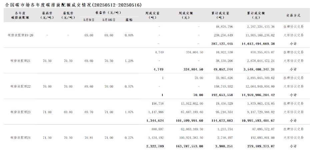Select the 碳排放配额24 row label
The width and height of the screenshot is (310, 157).
click(21, 138)
